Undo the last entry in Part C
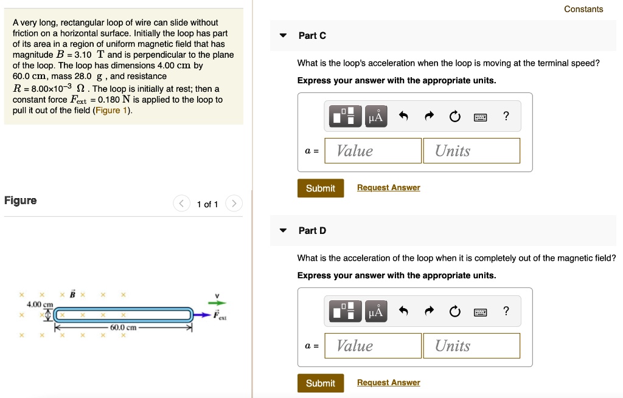623x398 pixels. (403, 117)
